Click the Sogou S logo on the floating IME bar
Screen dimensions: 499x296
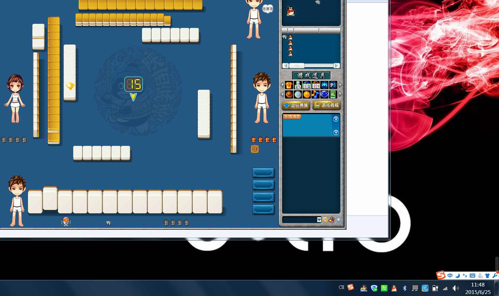coord(441,275)
